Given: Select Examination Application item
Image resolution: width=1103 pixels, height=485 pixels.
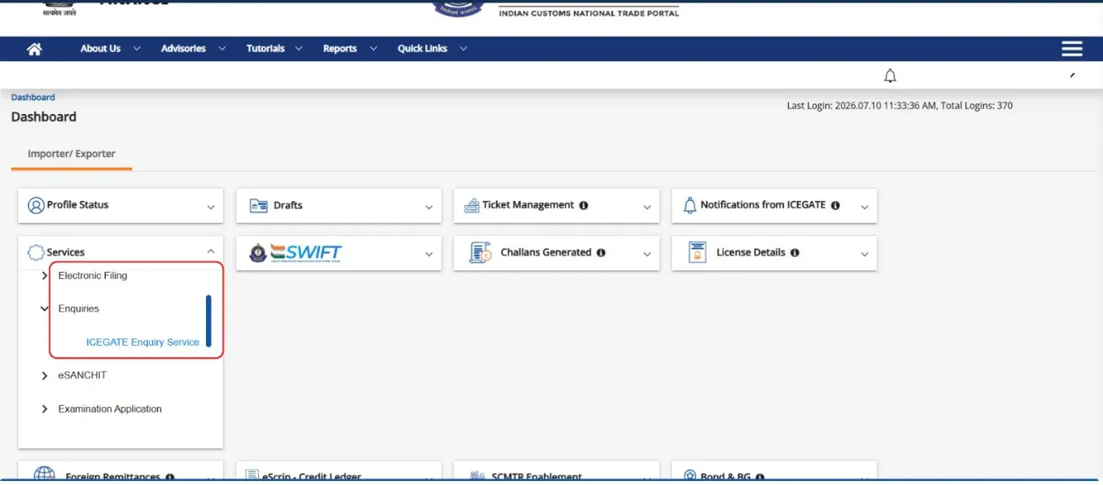Looking at the screenshot, I should tap(110, 409).
